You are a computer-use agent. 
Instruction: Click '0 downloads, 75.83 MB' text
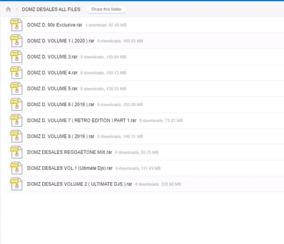(161, 121)
